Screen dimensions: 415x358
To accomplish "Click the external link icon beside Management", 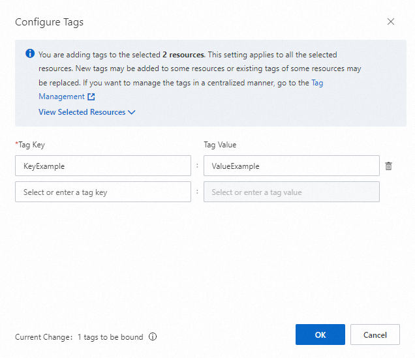I will [91, 97].
